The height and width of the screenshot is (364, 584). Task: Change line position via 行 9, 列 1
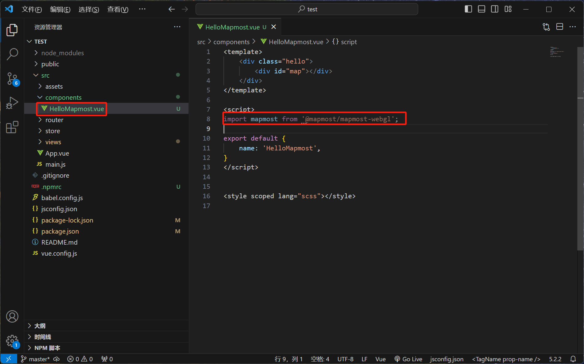click(288, 359)
